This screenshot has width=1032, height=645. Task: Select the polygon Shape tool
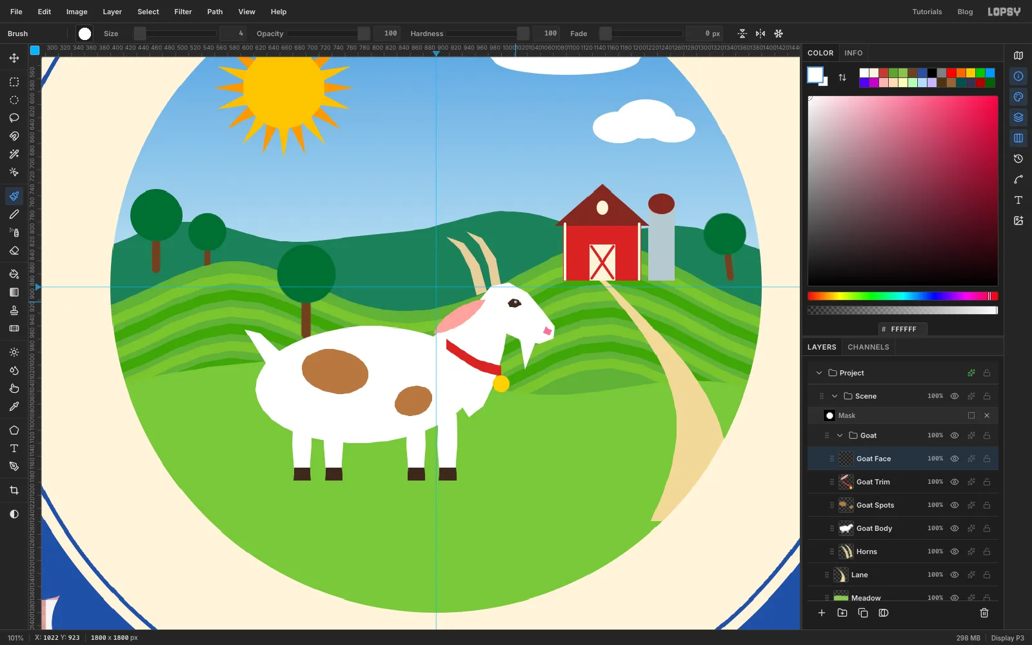pos(14,430)
